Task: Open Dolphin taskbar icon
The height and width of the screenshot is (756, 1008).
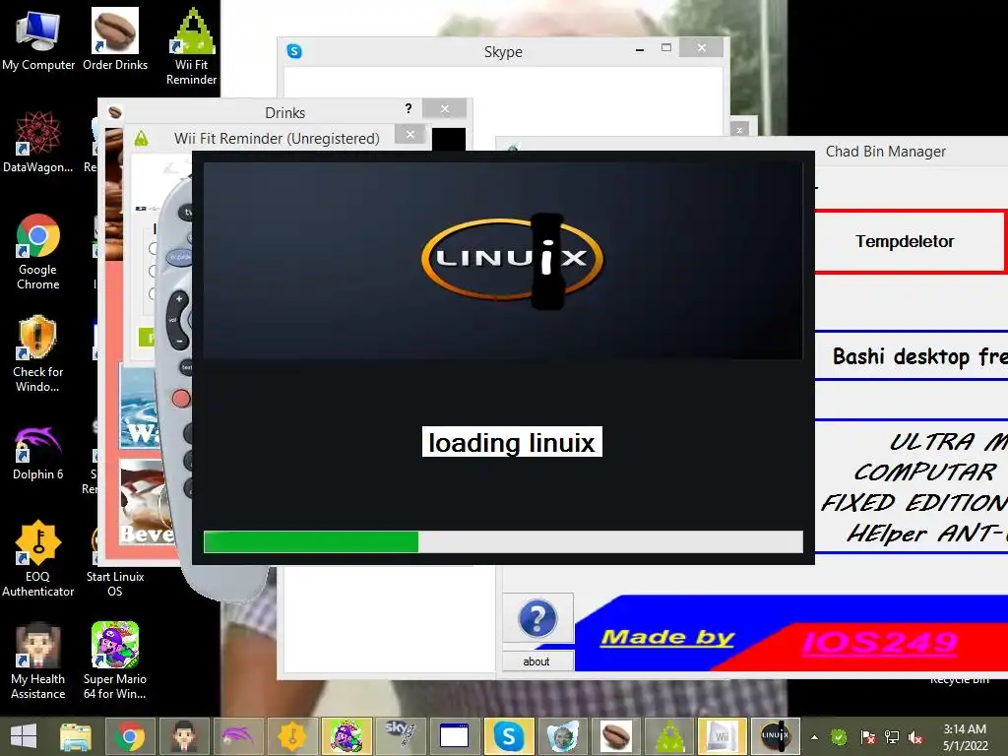Action: coord(238,736)
